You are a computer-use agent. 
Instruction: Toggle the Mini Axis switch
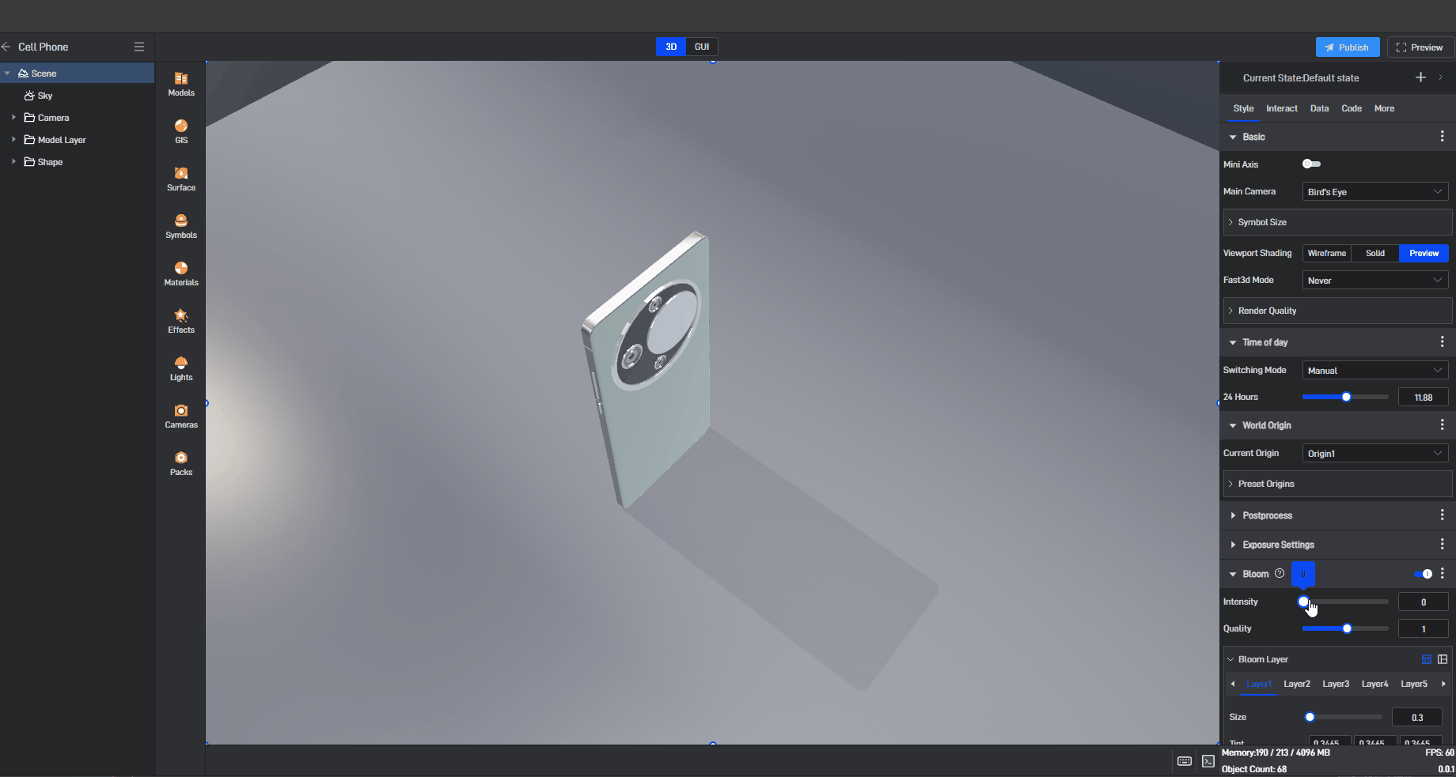pyautogui.click(x=1311, y=164)
